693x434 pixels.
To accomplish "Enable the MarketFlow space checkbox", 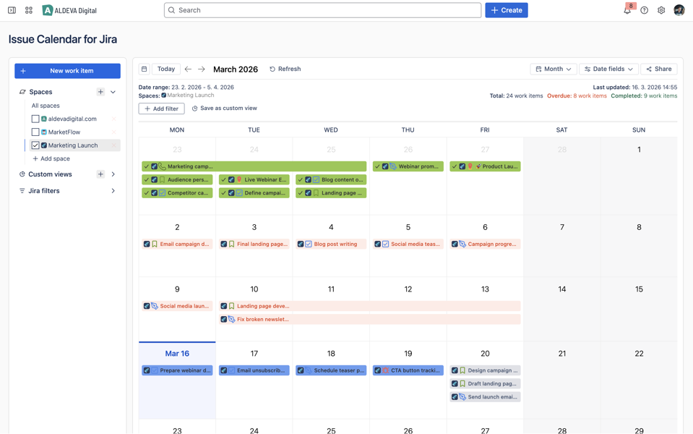I will (35, 132).
